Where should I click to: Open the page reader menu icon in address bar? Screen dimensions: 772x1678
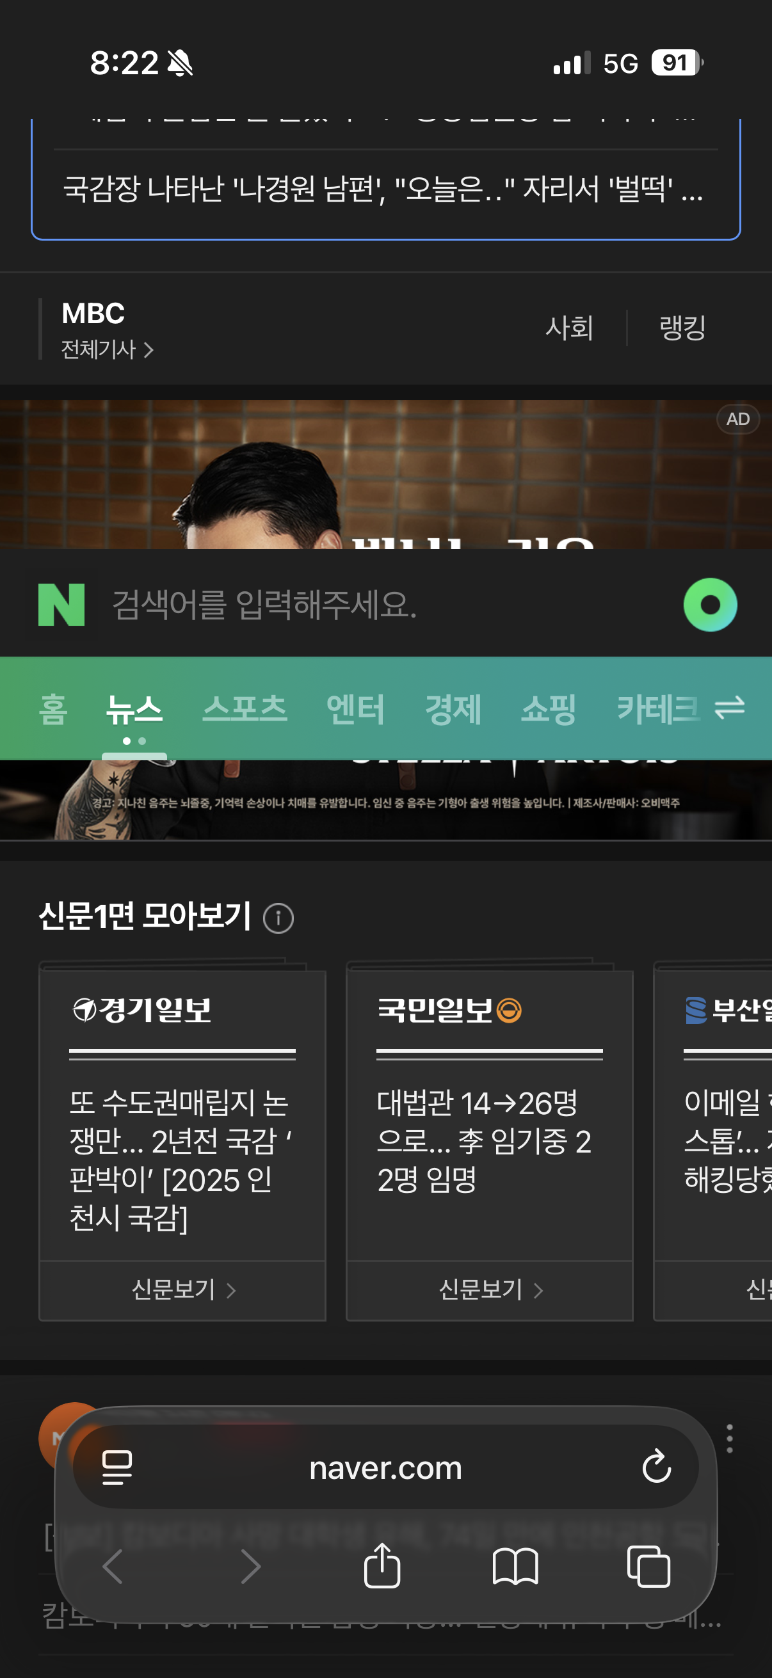point(118,1467)
